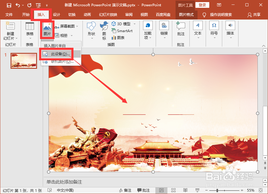Image resolution: width=268 pixels, height=194 pixels.
Task: Click the zoom out minus button
Action: [x=207, y=190]
